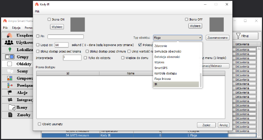Open Zaawansowane settings
263x140 pixels.
click(x=218, y=38)
